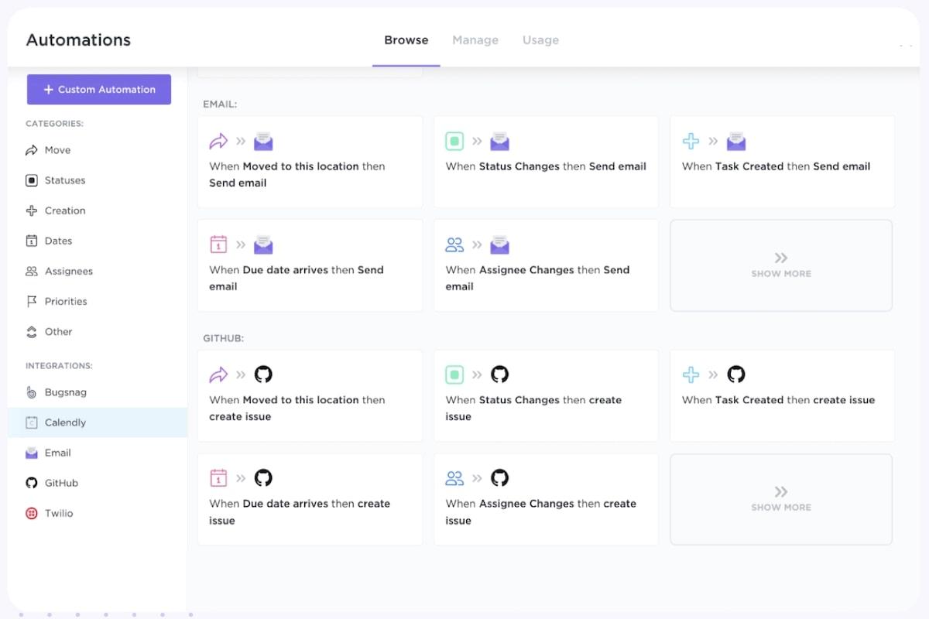Click move arrow icon on Moved Send email card

pyautogui.click(x=219, y=141)
